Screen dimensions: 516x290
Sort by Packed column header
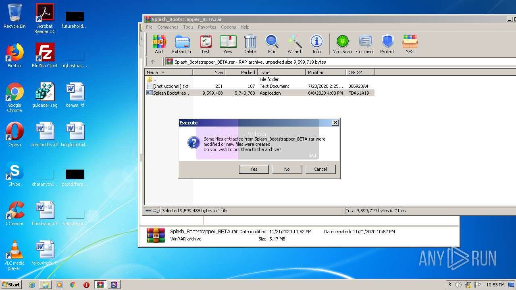241,72
